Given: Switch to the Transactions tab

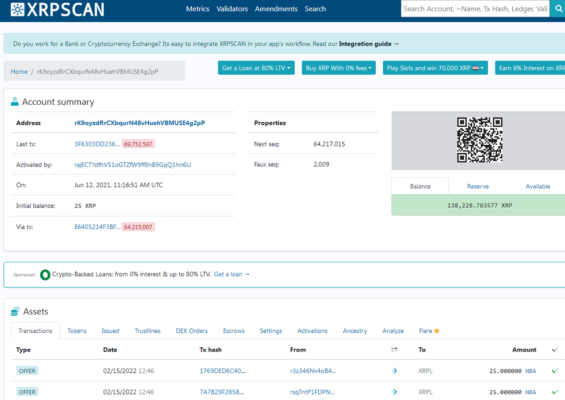Looking at the screenshot, I should pos(35,331).
